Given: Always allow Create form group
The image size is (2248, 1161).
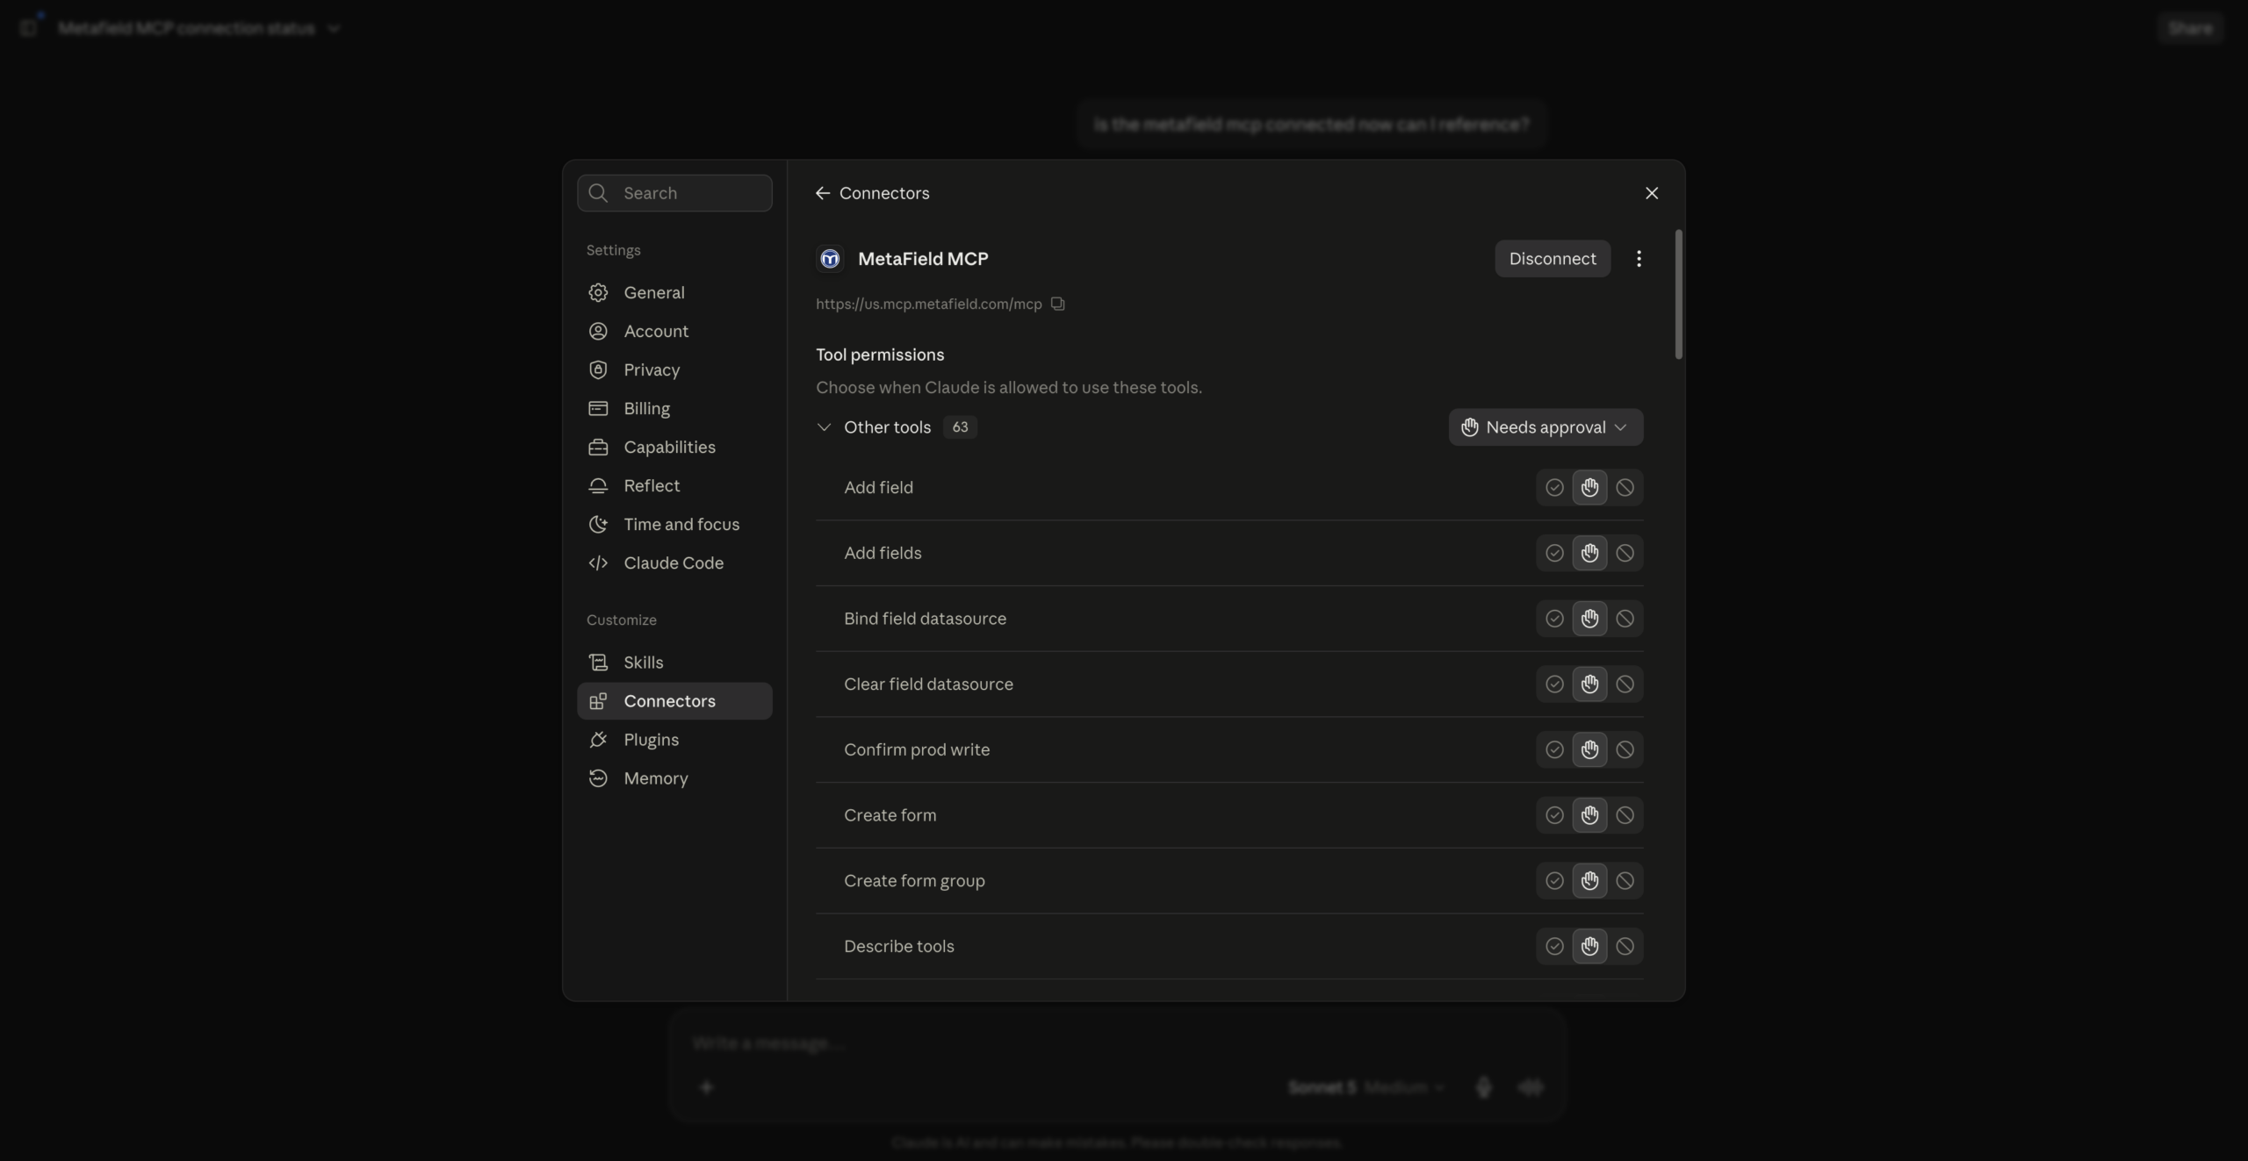Looking at the screenshot, I should point(1554,880).
